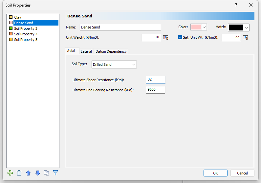
Task: Click the filter funnel icon
Action: coord(55,173)
